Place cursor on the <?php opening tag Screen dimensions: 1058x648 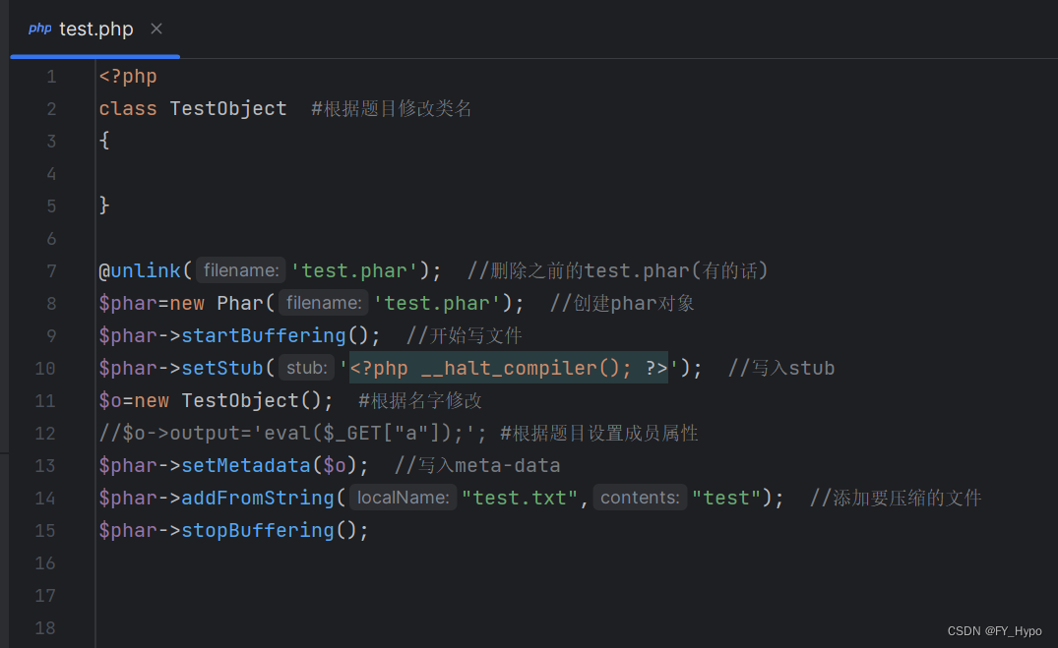click(128, 76)
